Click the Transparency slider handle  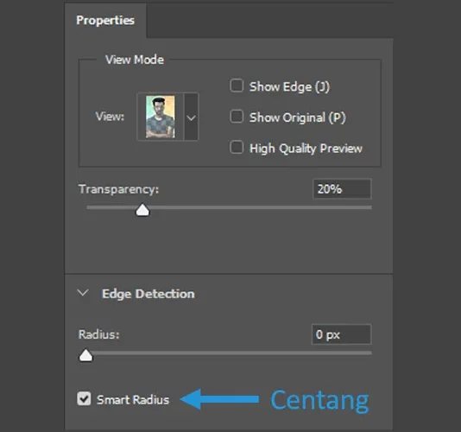(x=142, y=210)
